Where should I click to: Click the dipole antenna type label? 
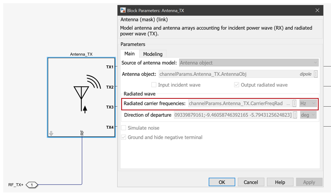(x=305, y=74)
